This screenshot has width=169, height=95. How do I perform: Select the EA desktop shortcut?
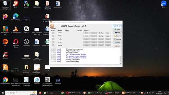pyautogui.click(x=5, y=42)
